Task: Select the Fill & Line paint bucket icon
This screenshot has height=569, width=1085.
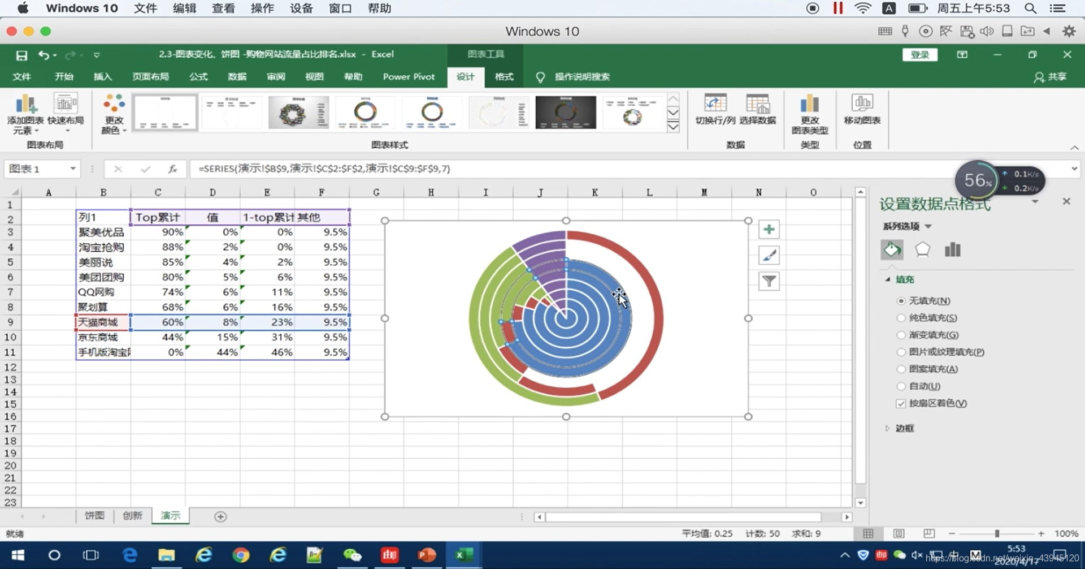Action: point(892,249)
